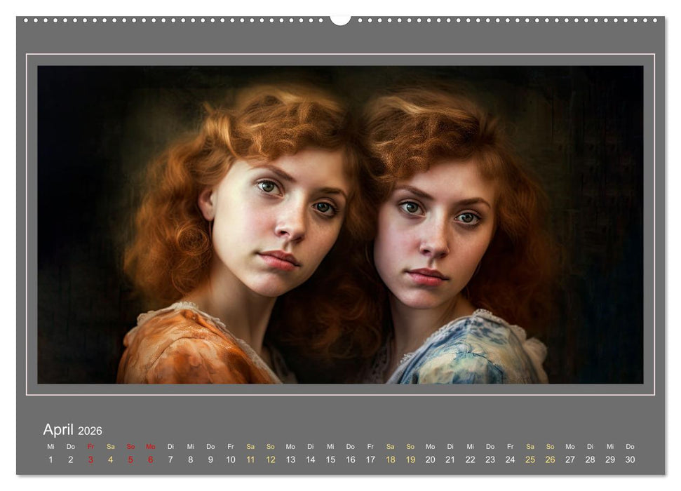Click the red Easter Monday date 6
Screen dimensions: 681x491
tap(150, 459)
